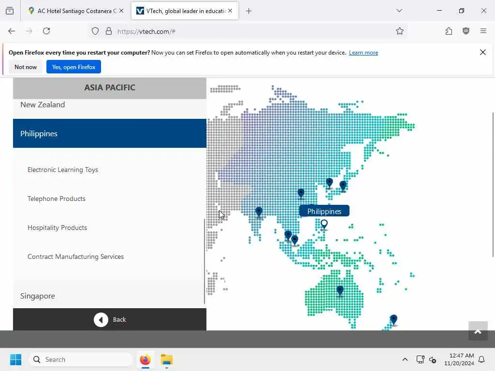Click the ASIA PACIFIC header
Viewport: 495px width, 371px height.
(x=110, y=88)
